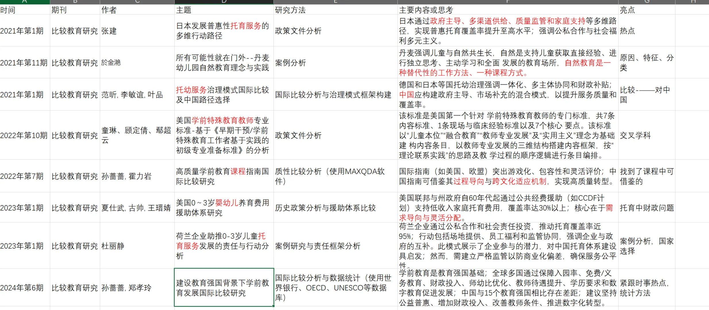
Task: Click content cell starting 荷兰企业通过公私合作
Action: 508,246
